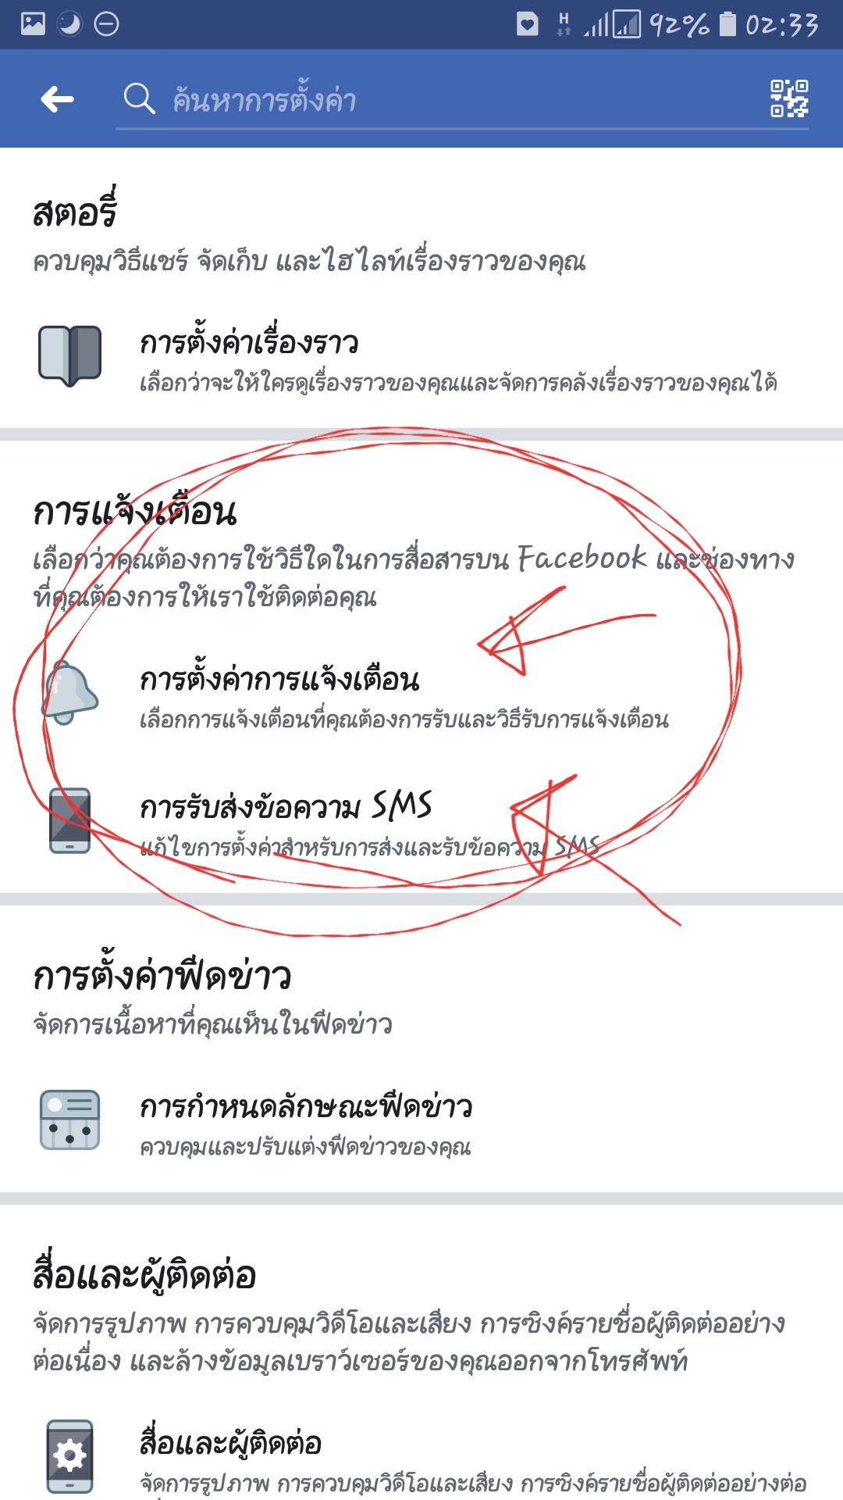843x1500 pixels.
Task: Open the QR code scanner icon
Action: tap(789, 98)
